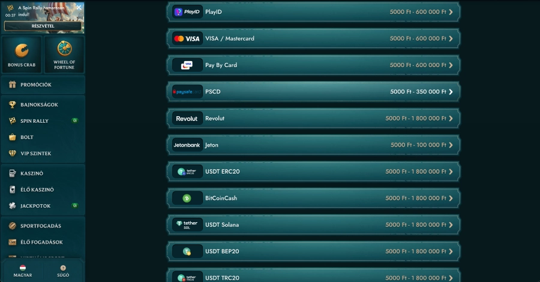Click the Spin Rally green counter badge
The height and width of the screenshot is (282, 540).
pyautogui.click(x=75, y=120)
